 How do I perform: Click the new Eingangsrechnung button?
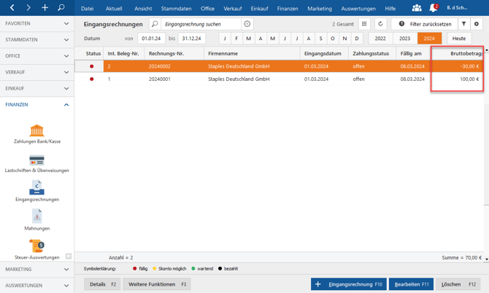pos(348,284)
